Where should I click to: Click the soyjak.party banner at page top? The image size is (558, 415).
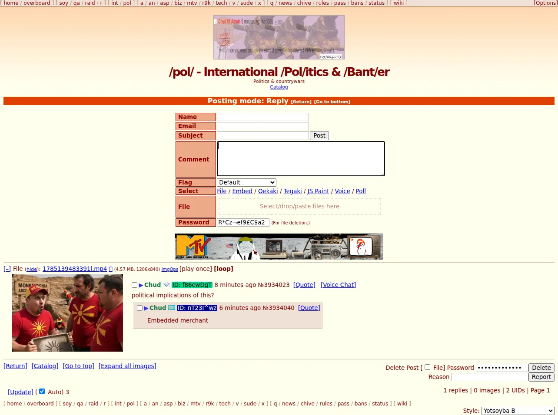tap(279, 37)
